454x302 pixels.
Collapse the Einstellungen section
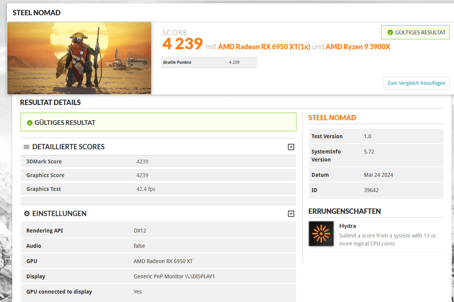point(291,214)
